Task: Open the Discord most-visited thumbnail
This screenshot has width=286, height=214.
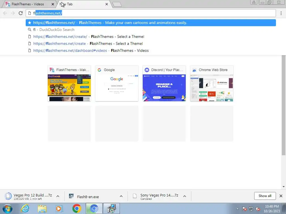Action: click(x=164, y=83)
